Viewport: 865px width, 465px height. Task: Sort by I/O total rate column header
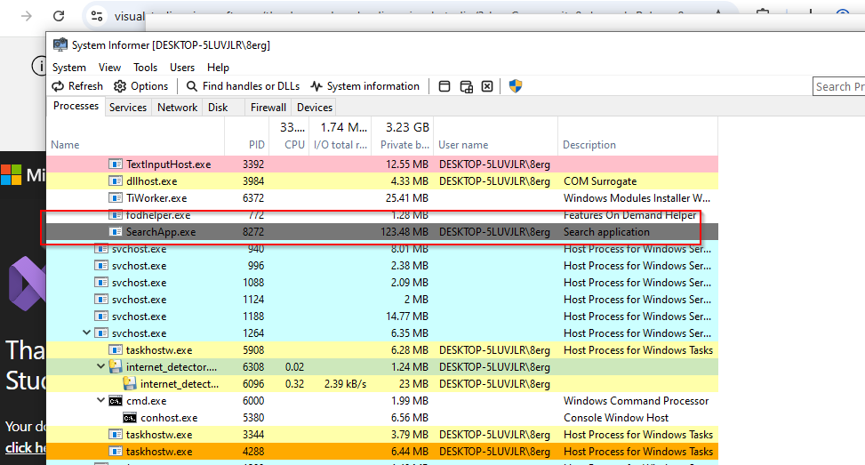tap(340, 136)
